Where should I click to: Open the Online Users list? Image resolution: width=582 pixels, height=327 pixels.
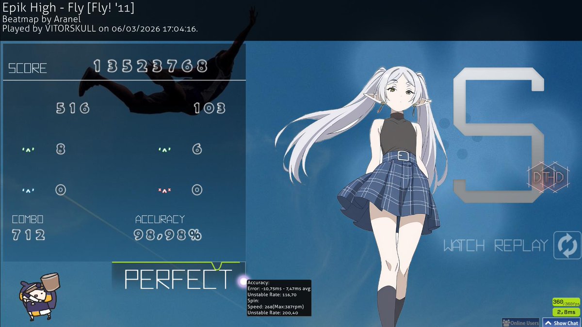tap(520, 323)
